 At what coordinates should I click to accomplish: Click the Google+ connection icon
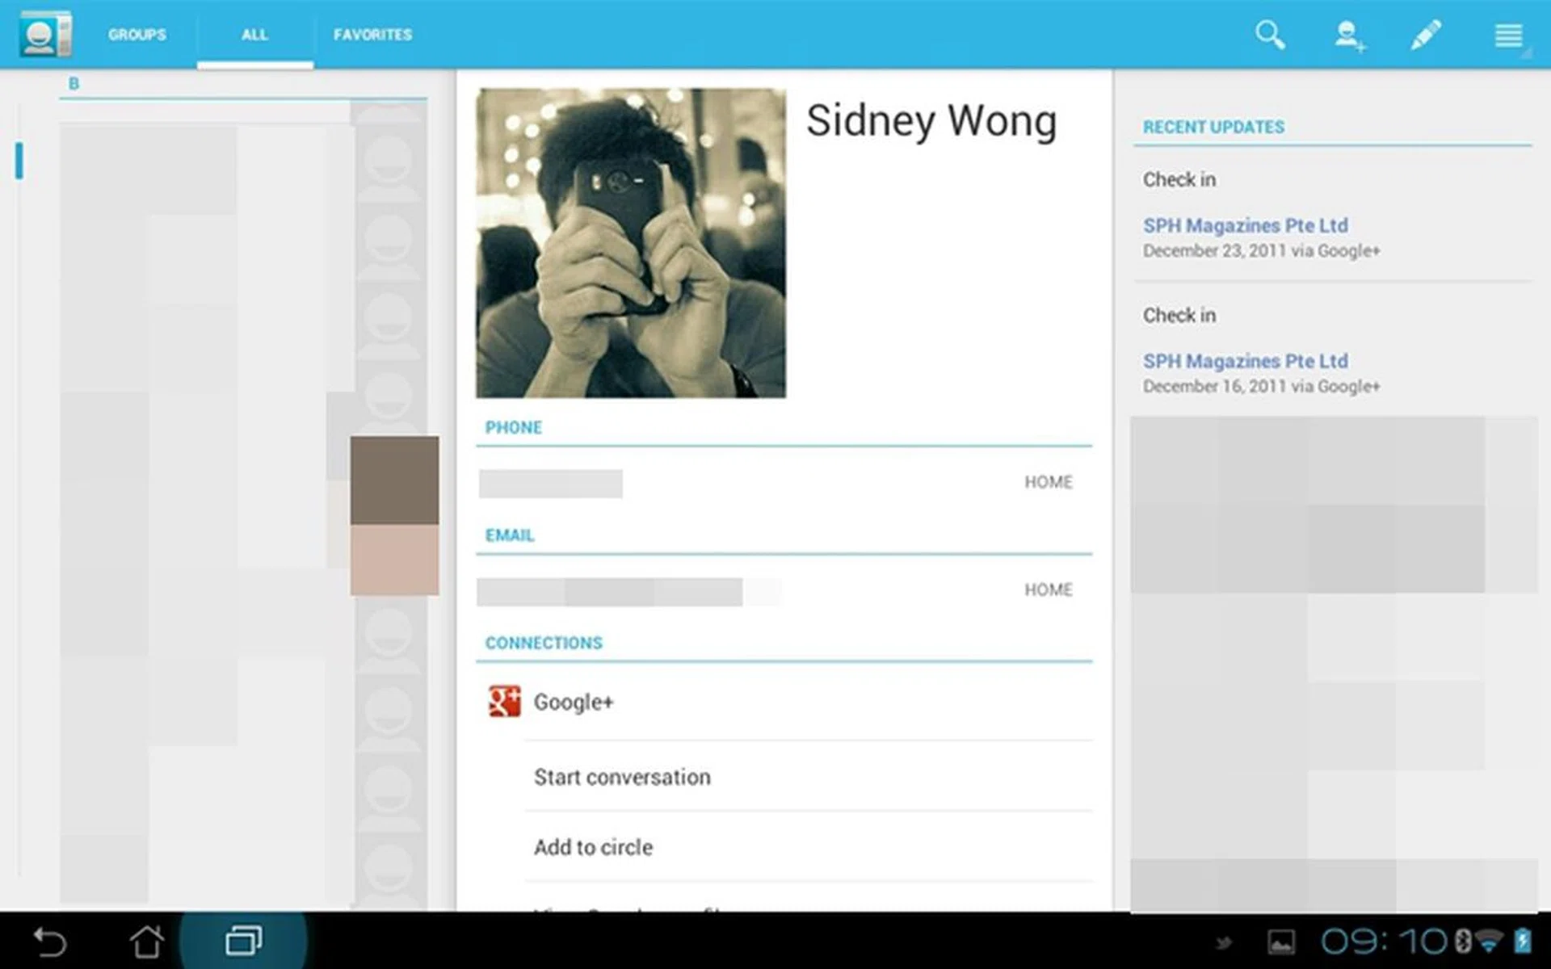coord(505,702)
